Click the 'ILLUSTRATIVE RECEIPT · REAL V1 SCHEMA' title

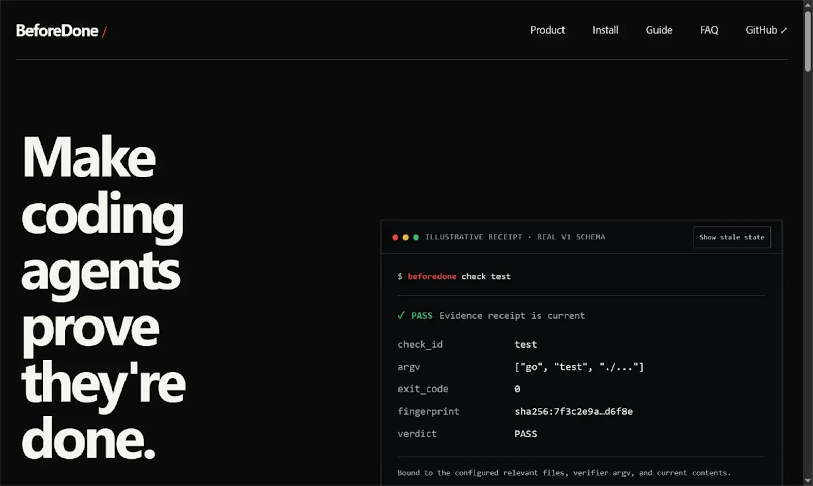(515, 237)
